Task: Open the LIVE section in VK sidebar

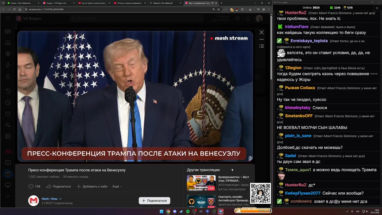Action: (x=8, y=31)
